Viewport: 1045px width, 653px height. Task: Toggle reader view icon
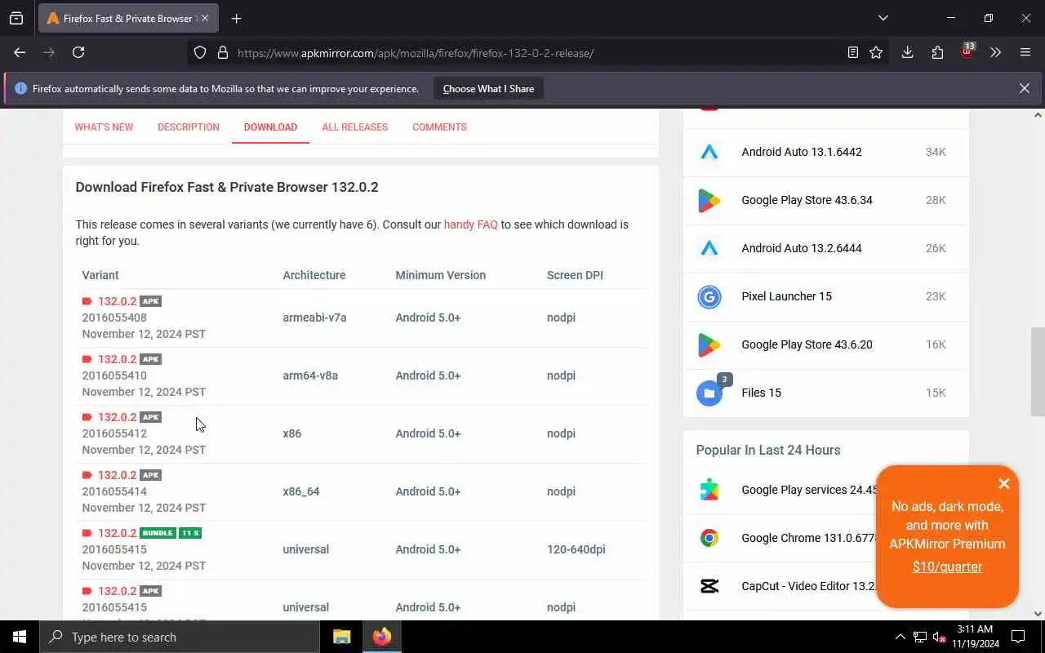pyautogui.click(x=852, y=53)
